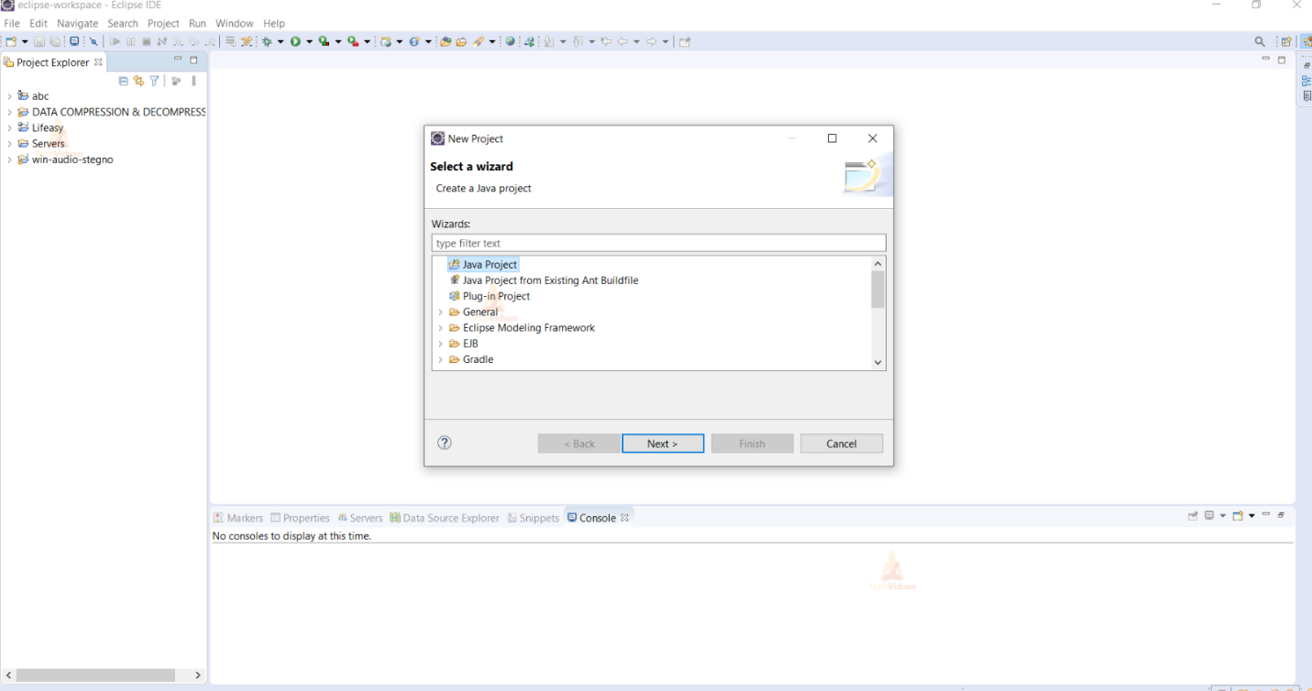Image resolution: width=1312 pixels, height=691 pixels.
Task: Click the Terminate stop square in toolbar
Action: tap(146, 41)
